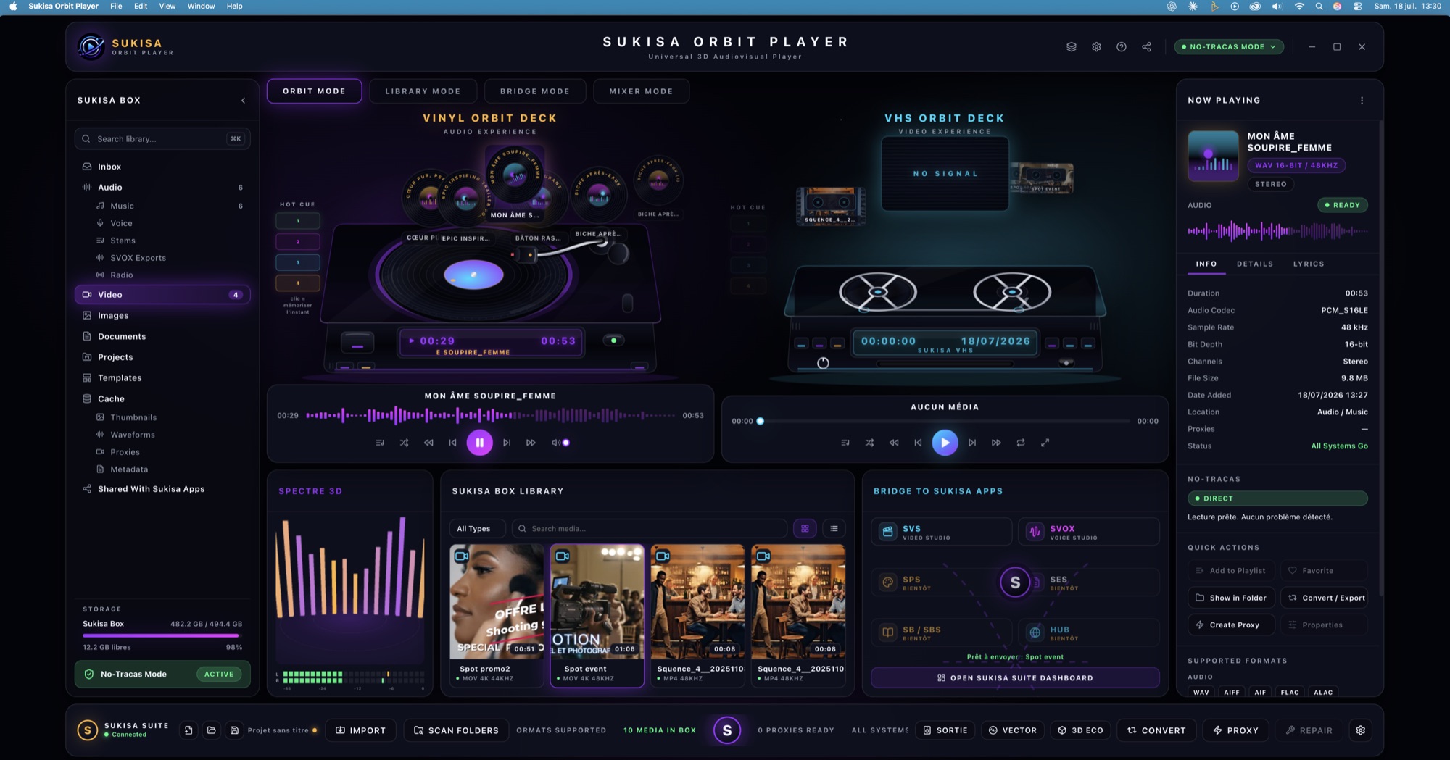This screenshot has height=760, width=1450.
Task: Move the video player seek handle
Action: pyautogui.click(x=761, y=421)
